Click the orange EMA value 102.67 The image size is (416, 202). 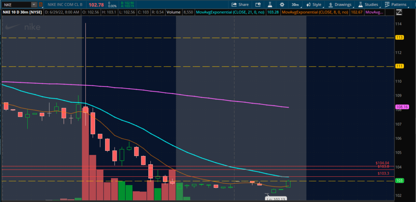[356, 12]
